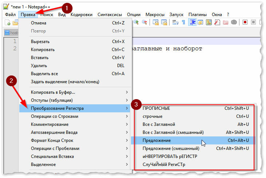
Task: Toggle the Word Wrap toolbar icon
Action: pyautogui.click(x=175, y=22)
